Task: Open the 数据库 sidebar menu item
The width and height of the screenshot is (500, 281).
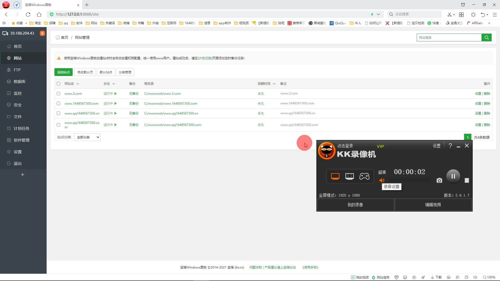Action: coord(23,81)
